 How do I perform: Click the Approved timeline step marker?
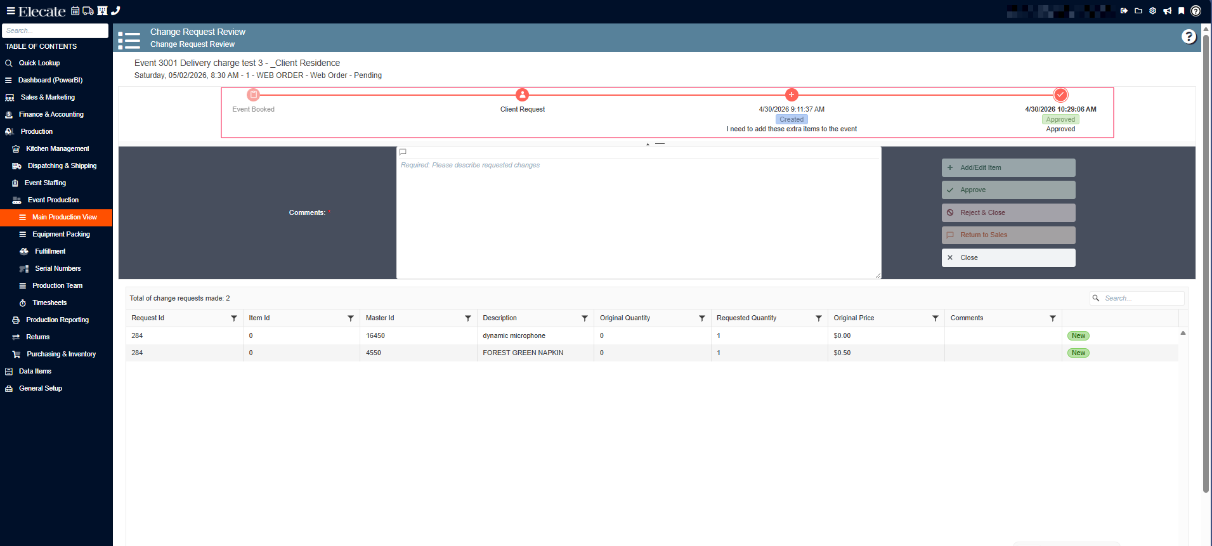[1060, 95]
